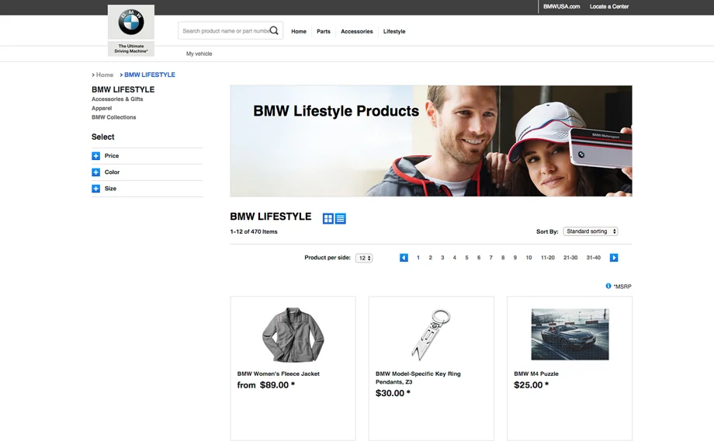Image resolution: width=714 pixels, height=445 pixels.
Task: Click Model-Specific Key Ring Pendants title
Action: click(418, 378)
